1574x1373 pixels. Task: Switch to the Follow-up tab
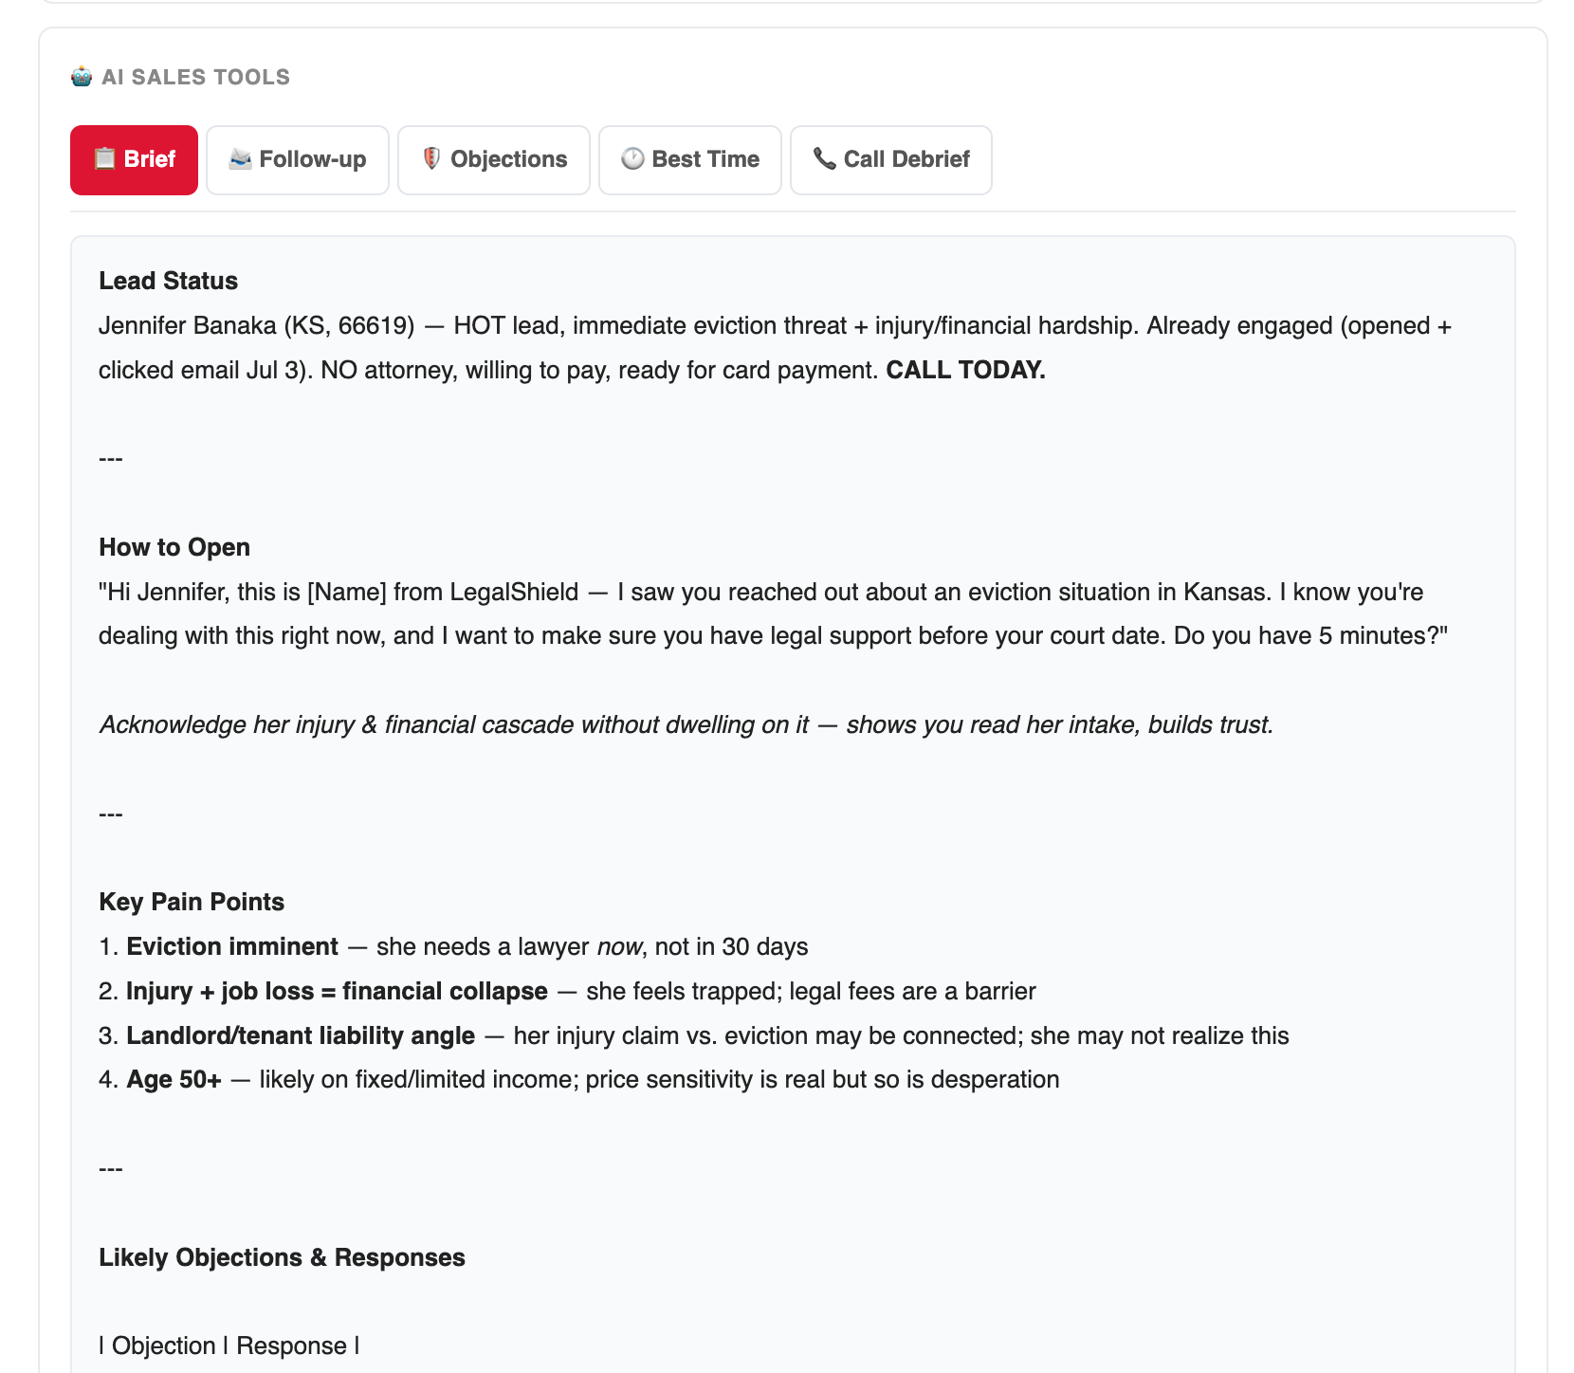click(x=298, y=159)
